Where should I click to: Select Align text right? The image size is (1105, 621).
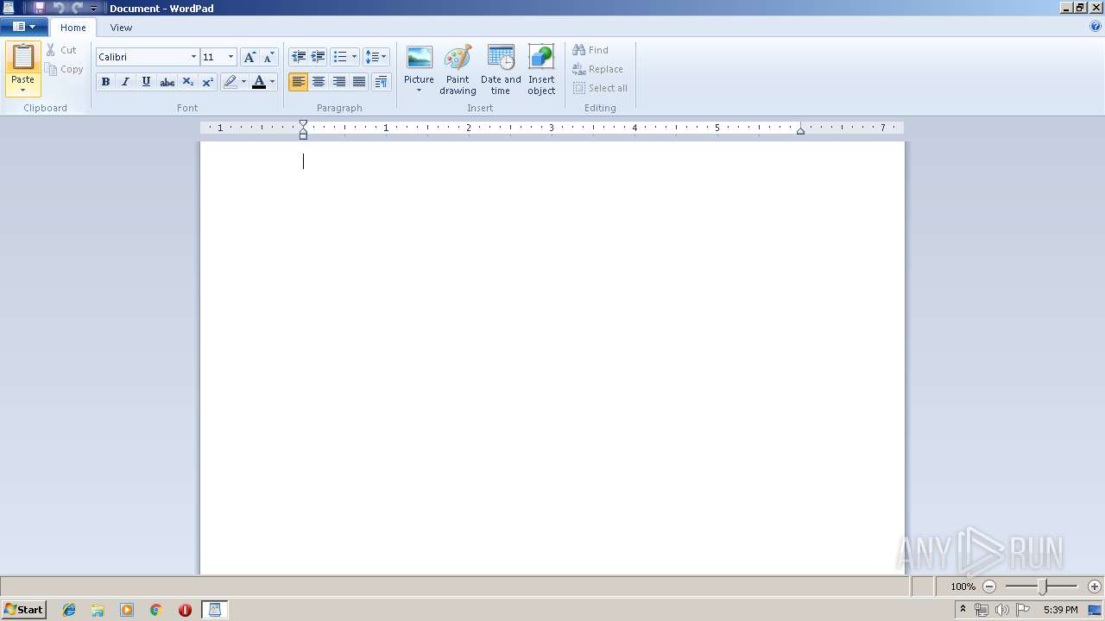[338, 82]
